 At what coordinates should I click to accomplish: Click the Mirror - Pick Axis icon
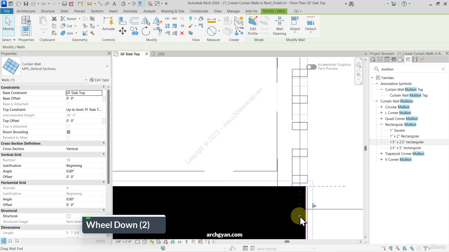[146, 21]
